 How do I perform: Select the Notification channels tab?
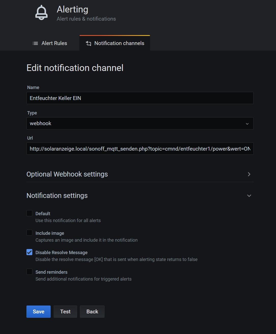(119, 43)
